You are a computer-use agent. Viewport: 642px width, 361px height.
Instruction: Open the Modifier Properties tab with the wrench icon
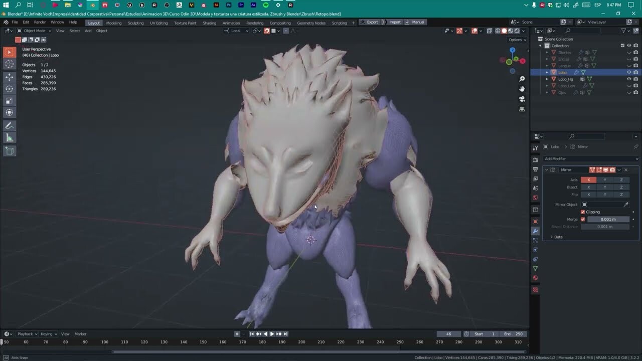535,231
